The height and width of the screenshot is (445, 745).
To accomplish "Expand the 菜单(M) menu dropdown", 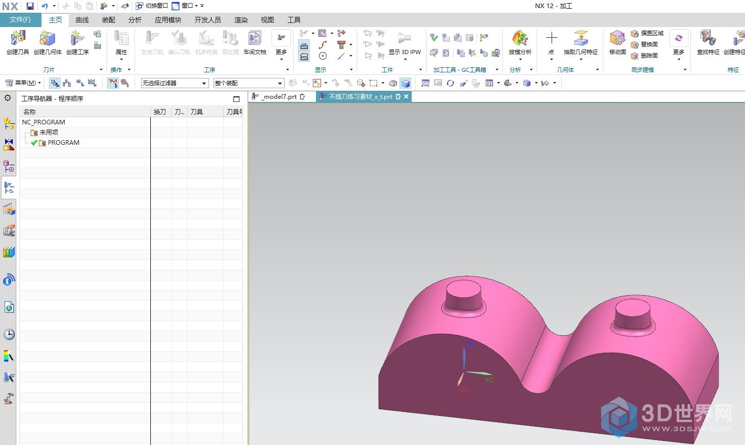I will coord(23,83).
